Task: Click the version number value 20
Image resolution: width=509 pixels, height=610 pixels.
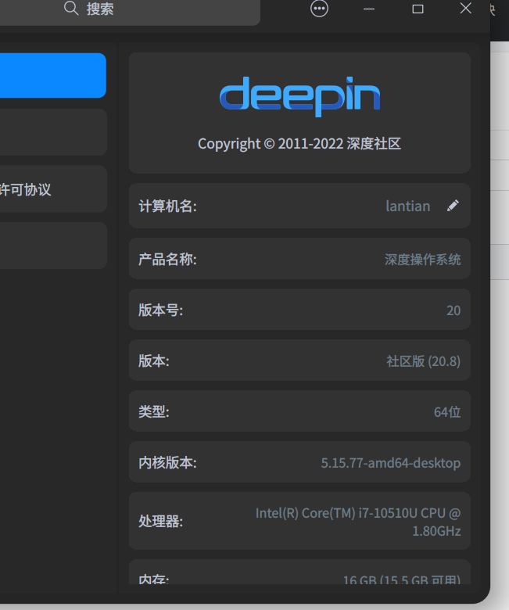Action: click(x=453, y=310)
